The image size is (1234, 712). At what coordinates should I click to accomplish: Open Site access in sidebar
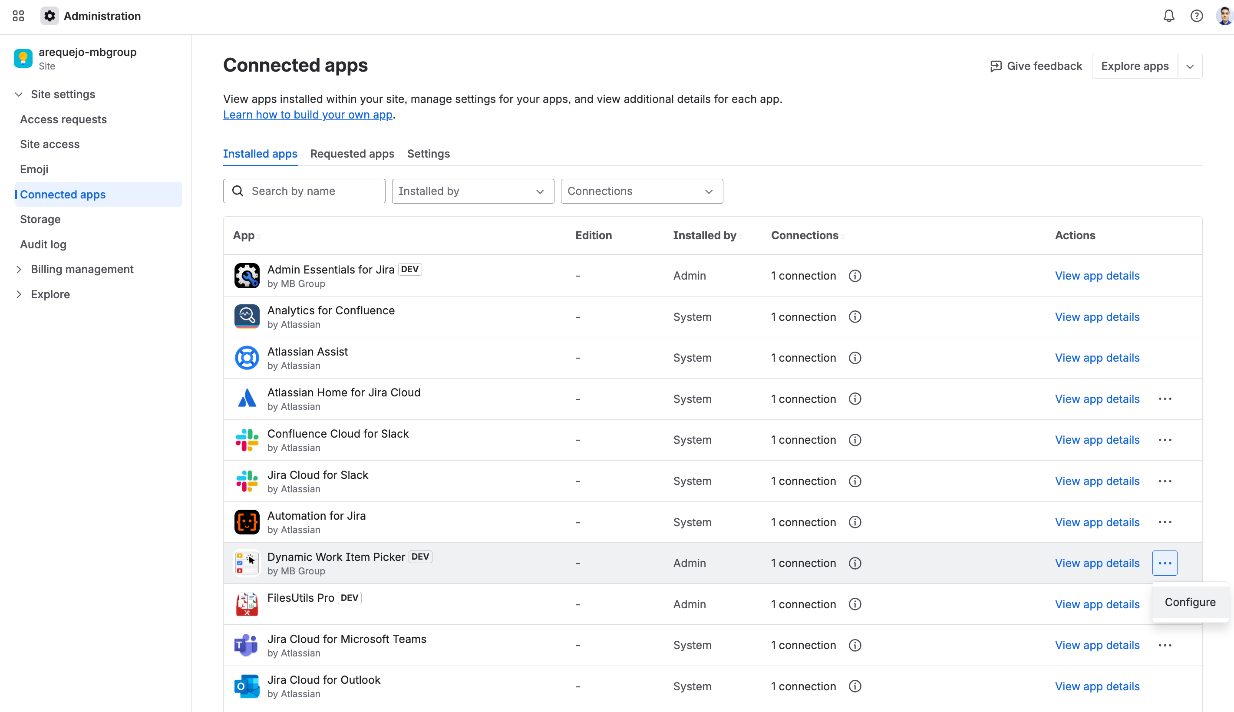pyautogui.click(x=50, y=145)
